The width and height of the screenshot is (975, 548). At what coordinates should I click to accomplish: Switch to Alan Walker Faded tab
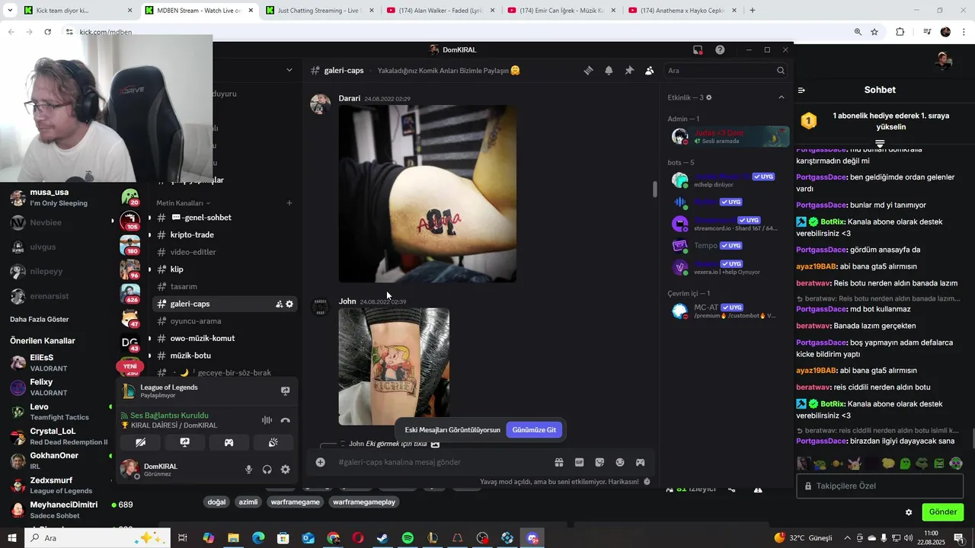point(440,11)
